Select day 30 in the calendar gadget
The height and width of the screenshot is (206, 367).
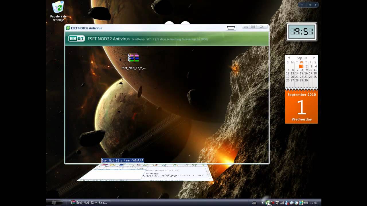point(306,80)
